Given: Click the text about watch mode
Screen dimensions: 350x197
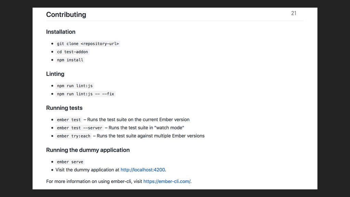Looking at the screenshot, I should tap(145, 128).
